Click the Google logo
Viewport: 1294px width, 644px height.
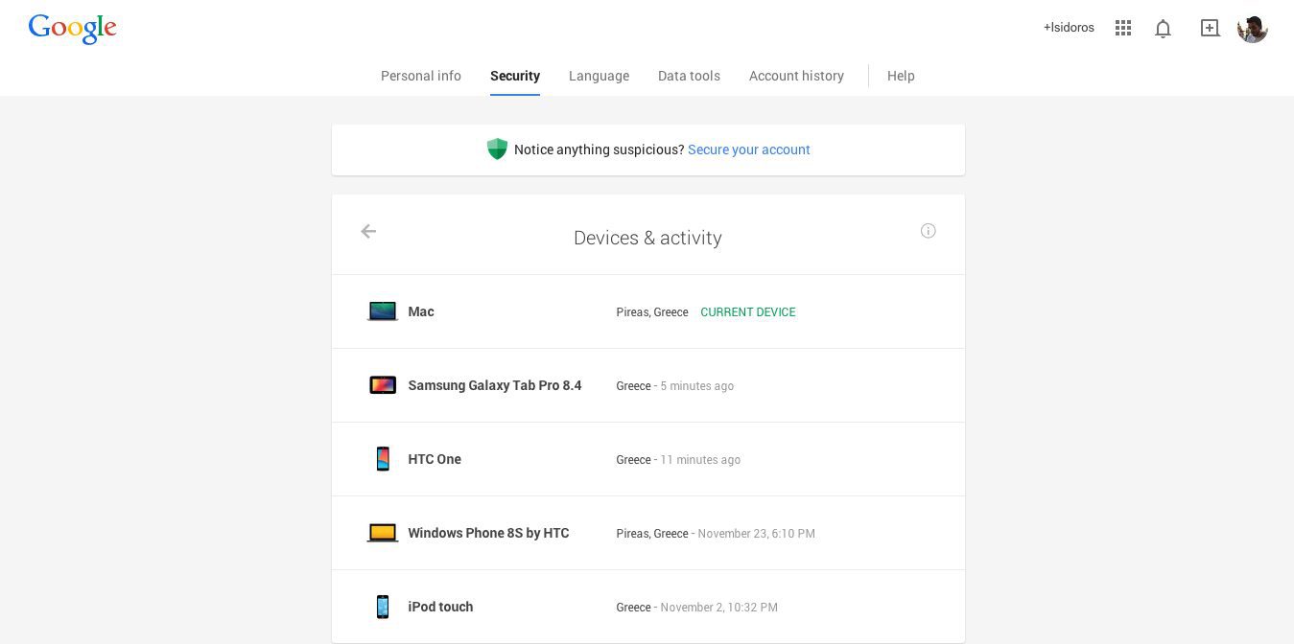coord(72,28)
